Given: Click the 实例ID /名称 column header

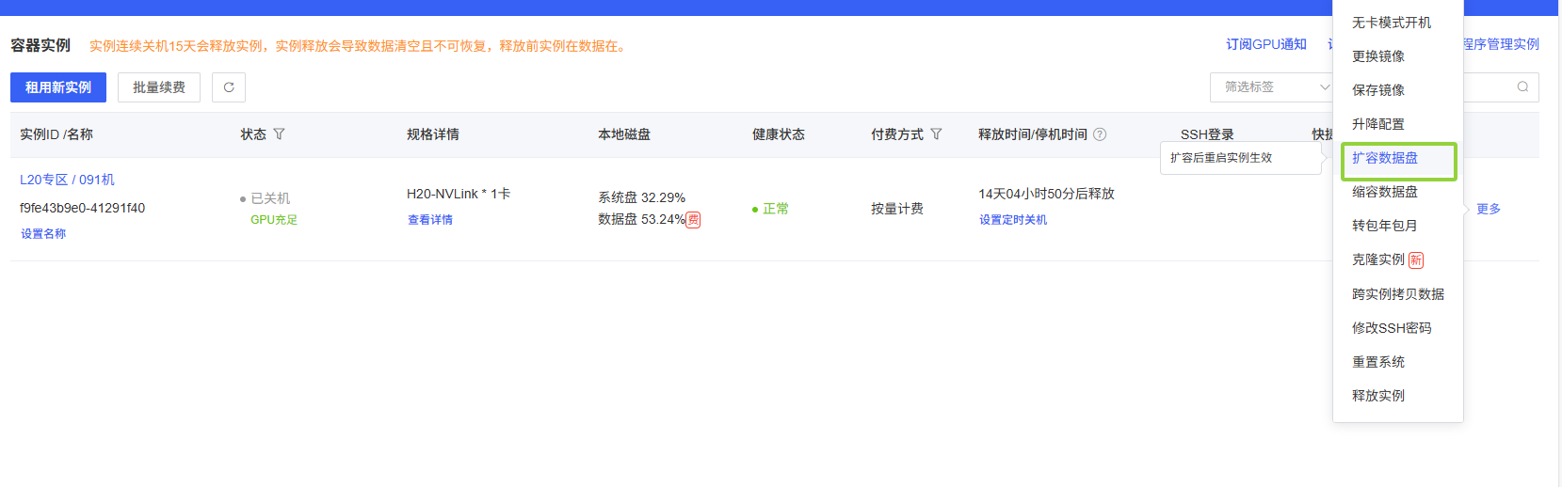Looking at the screenshot, I should point(56,134).
